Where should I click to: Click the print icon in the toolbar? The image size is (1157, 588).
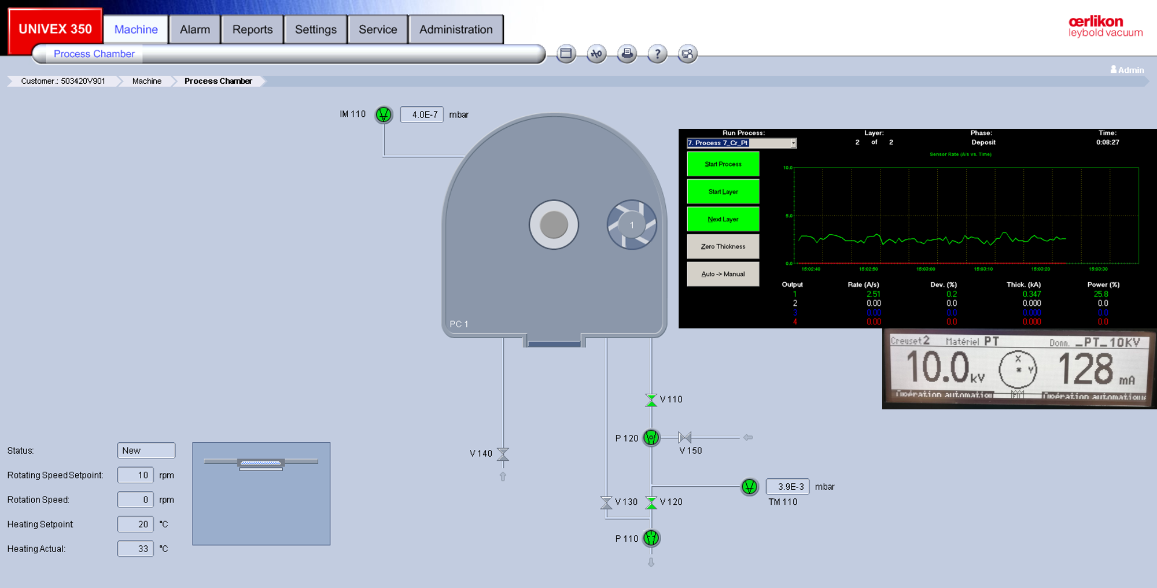[627, 54]
